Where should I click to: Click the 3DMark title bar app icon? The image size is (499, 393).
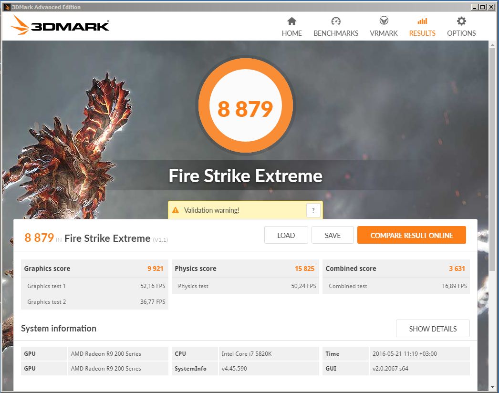[7, 7]
